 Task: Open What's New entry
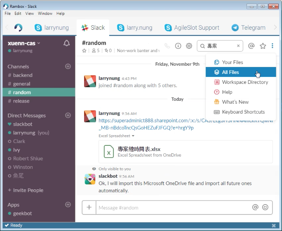(241, 102)
